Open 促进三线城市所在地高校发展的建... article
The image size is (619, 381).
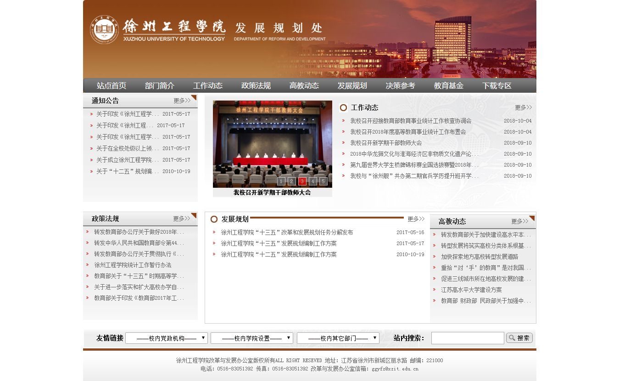(x=486, y=279)
